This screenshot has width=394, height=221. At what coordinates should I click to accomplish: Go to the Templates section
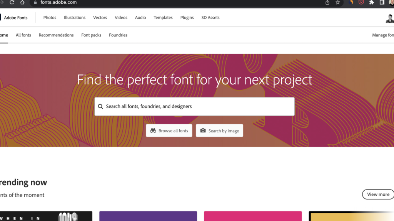[163, 18]
